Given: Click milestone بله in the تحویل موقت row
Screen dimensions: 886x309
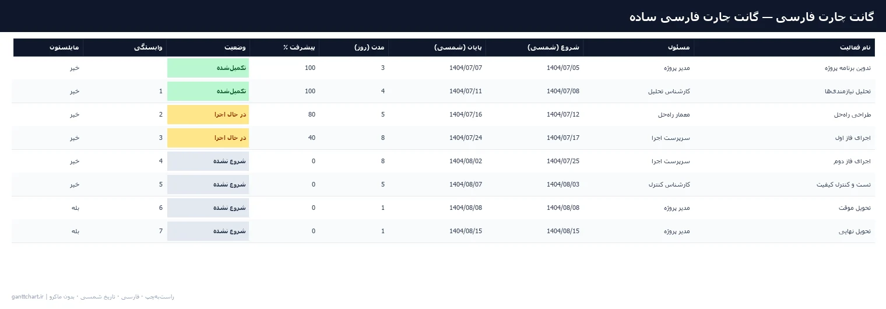Looking at the screenshot, I should [x=75, y=208].
